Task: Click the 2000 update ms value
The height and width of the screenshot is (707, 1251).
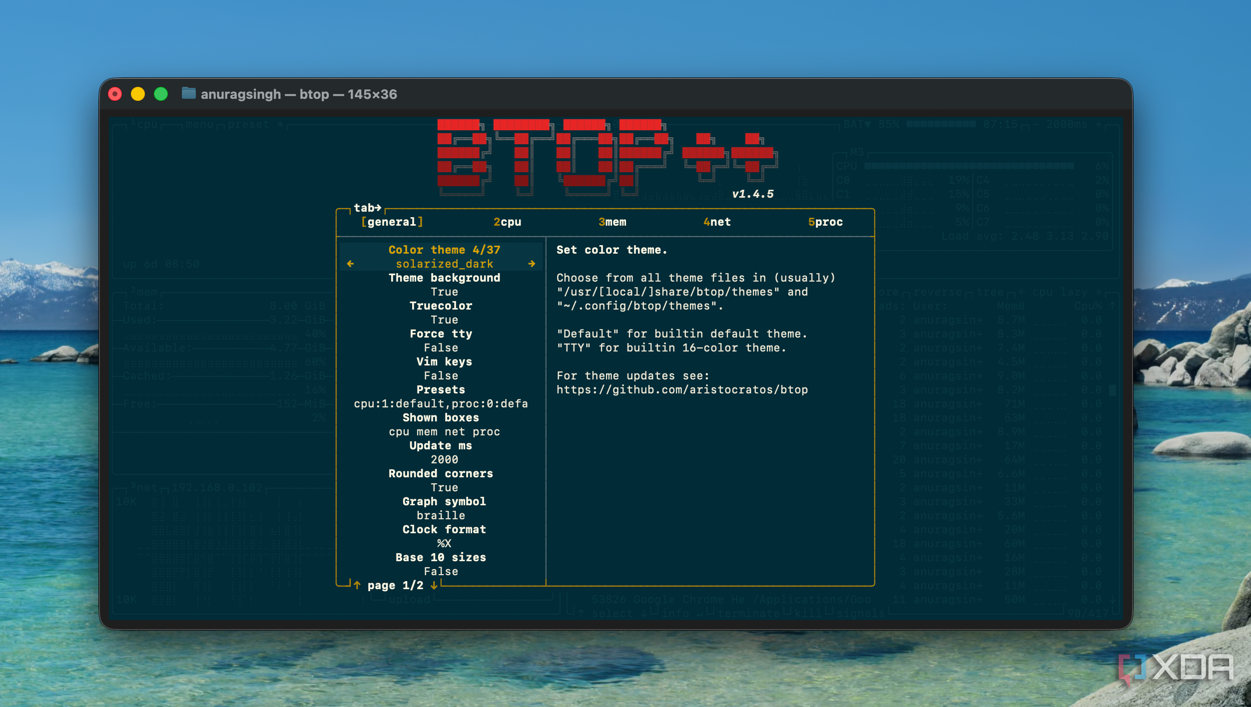Action: tap(444, 459)
